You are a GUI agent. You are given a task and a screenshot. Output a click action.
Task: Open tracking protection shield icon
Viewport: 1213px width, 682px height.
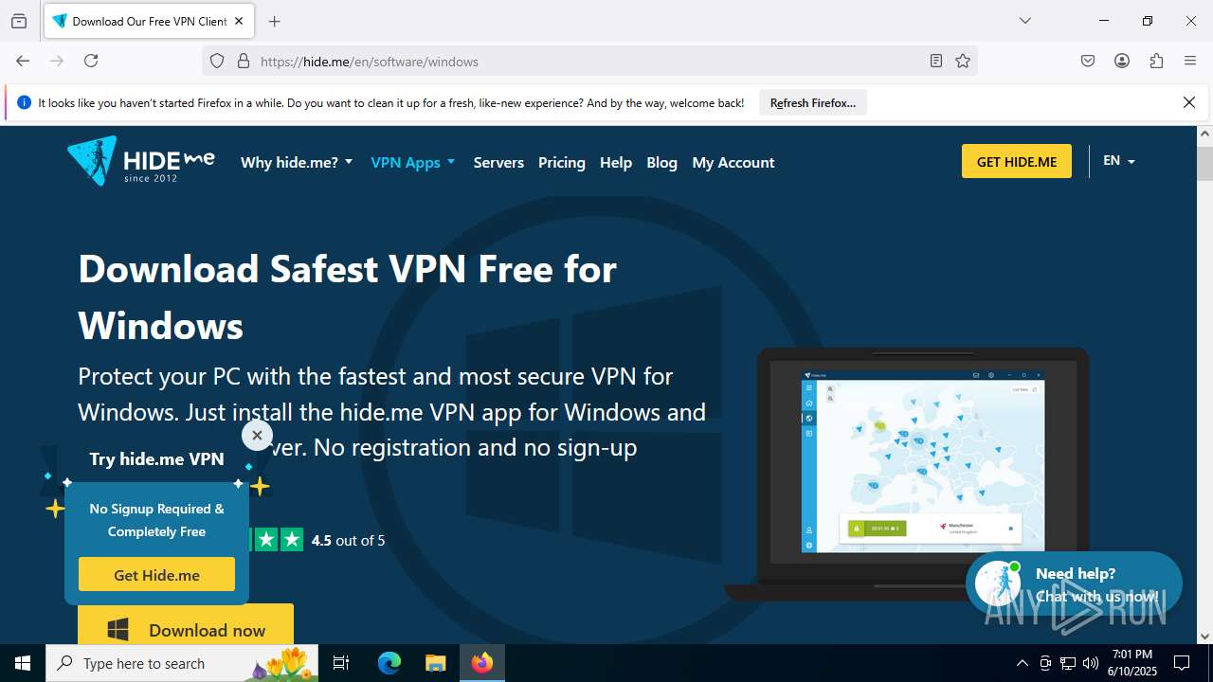[x=217, y=61]
